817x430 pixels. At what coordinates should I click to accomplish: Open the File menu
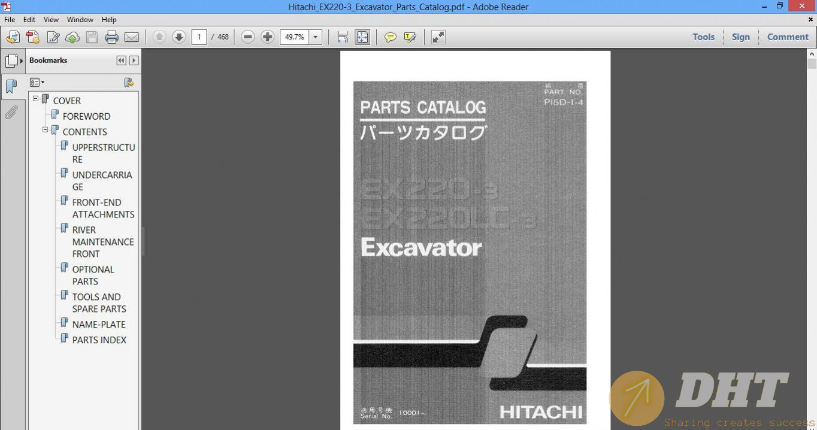[x=10, y=20]
